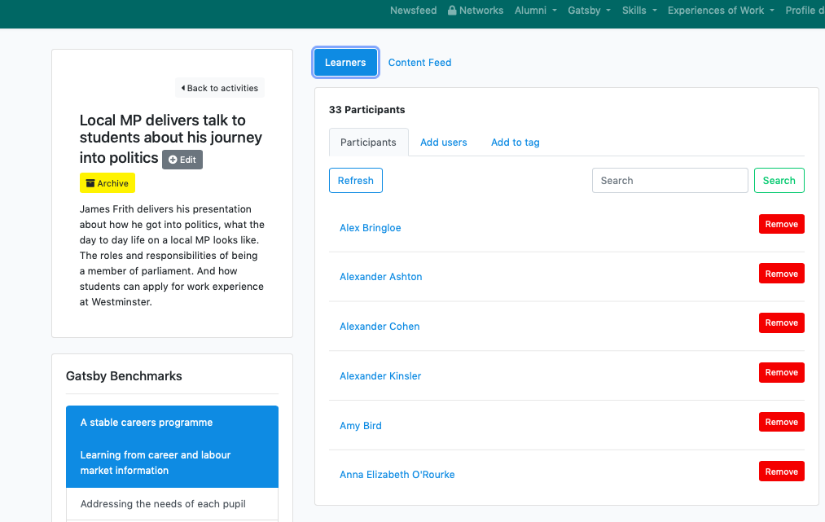Click the 'Gatsby Benchmarks' heading
This screenshot has width=825, height=522.
tap(124, 376)
